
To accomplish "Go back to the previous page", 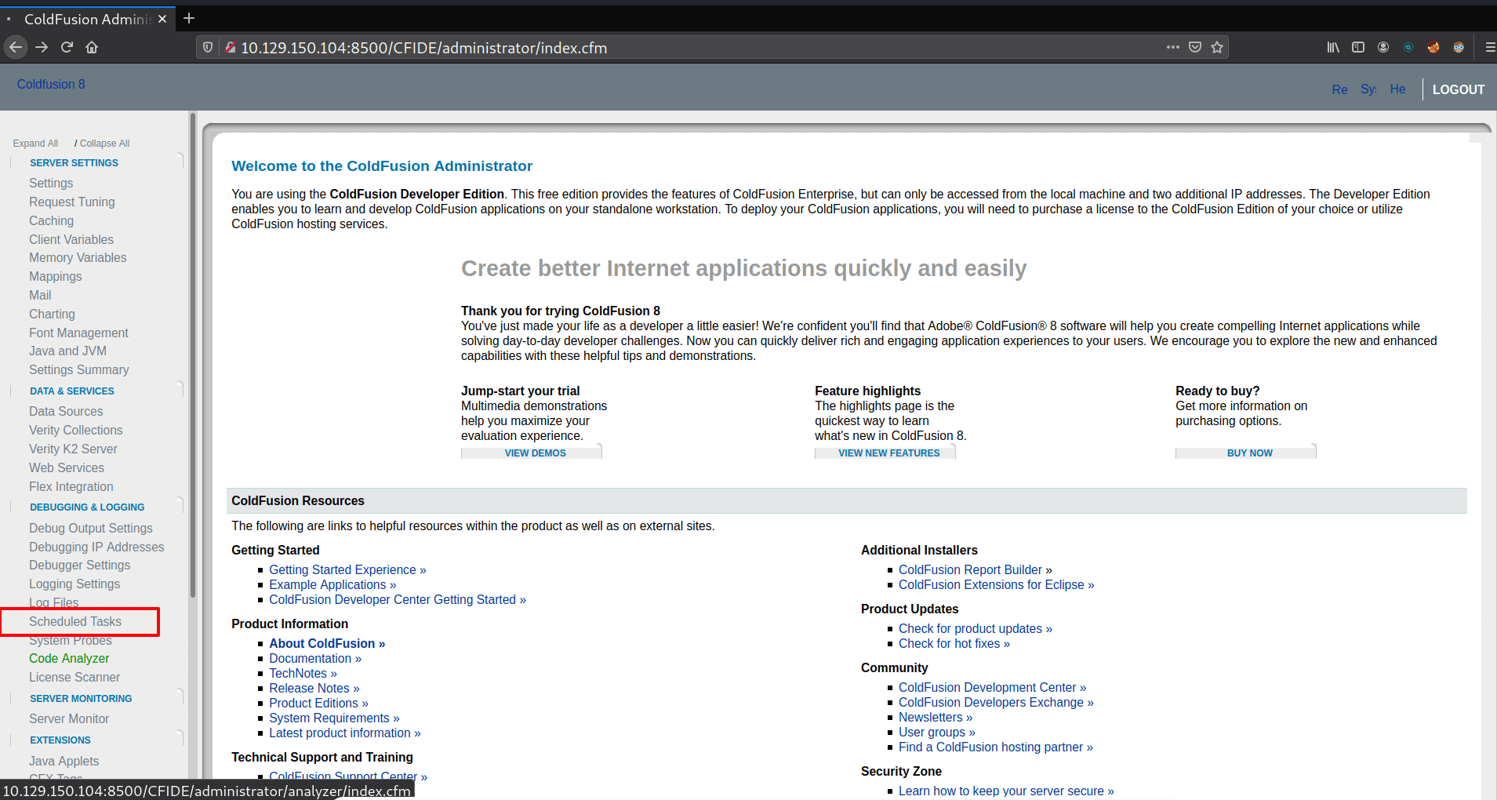I will [15, 47].
